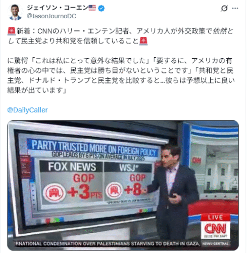This screenshot has width=250, height=253.
Task: Follow the @DailyCaller mention link
Action: (x=27, y=110)
